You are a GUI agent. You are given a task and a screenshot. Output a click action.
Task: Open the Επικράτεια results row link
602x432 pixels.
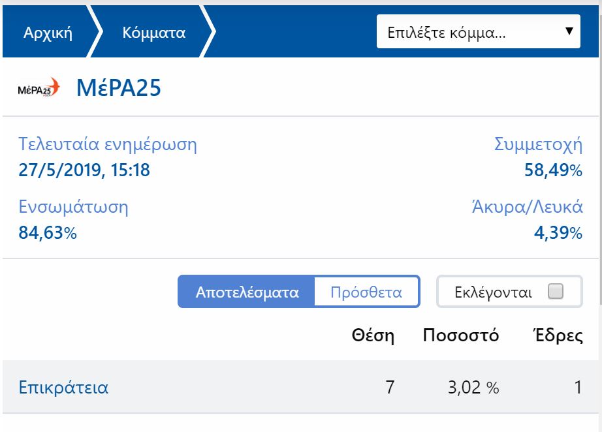coord(63,388)
